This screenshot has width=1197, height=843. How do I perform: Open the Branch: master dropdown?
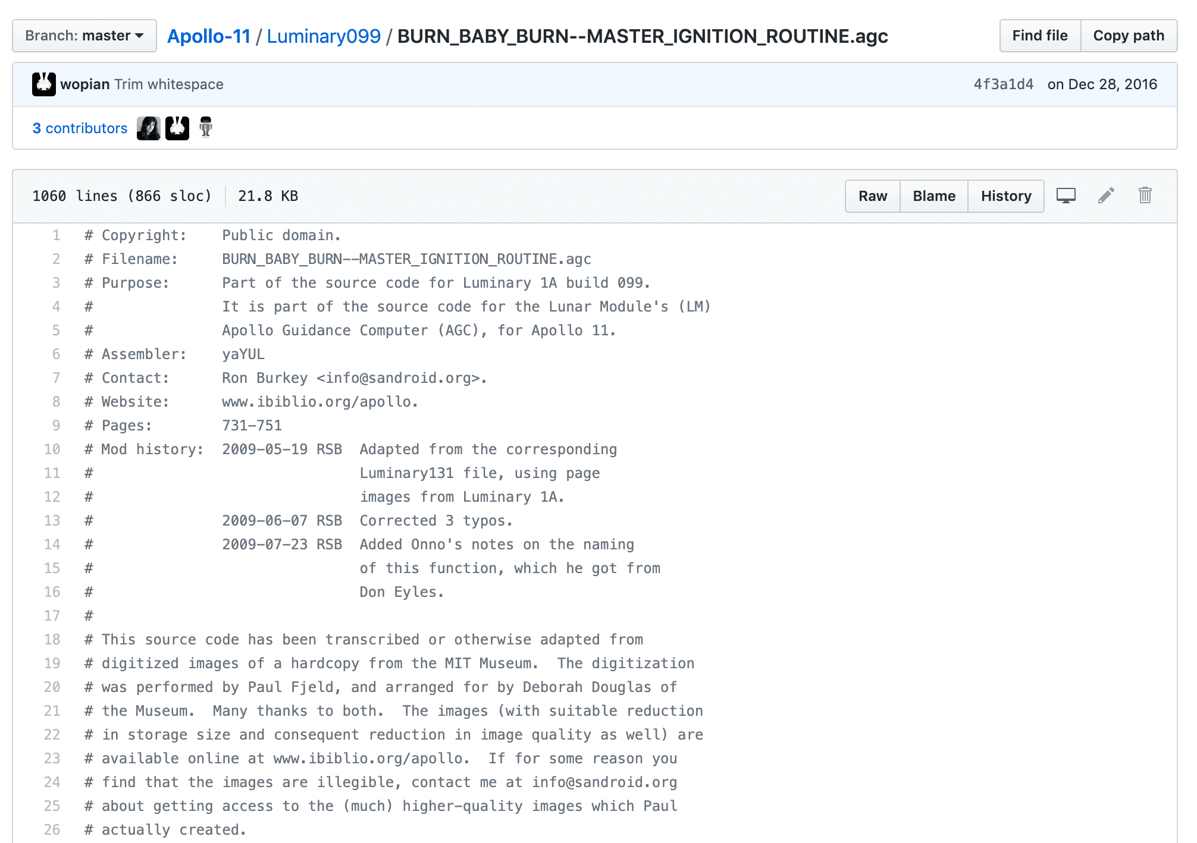pos(84,36)
